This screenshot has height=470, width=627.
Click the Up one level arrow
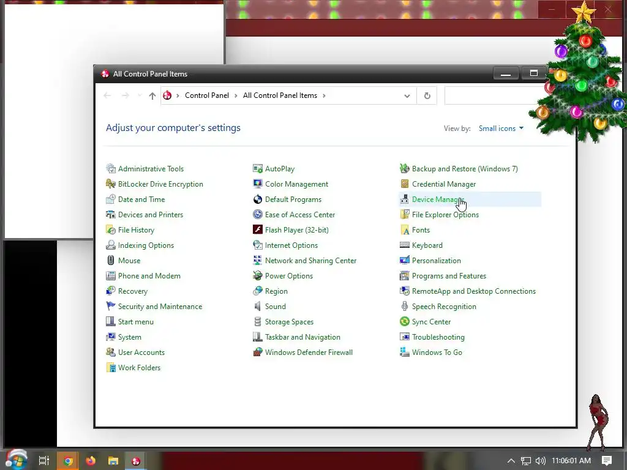coord(152,95)
